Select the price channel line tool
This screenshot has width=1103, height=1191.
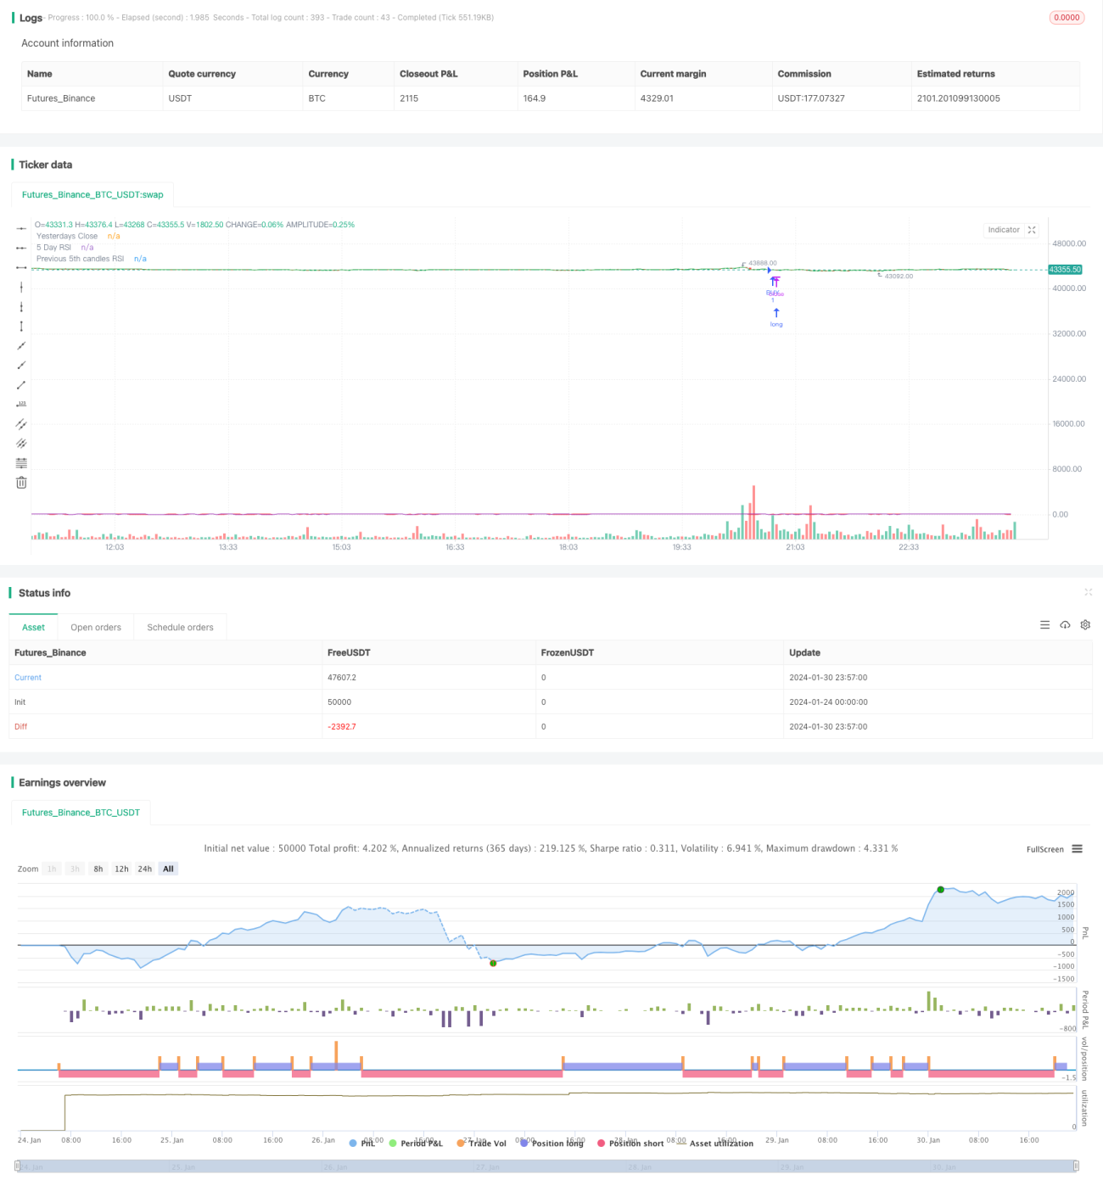tap(21, 423)
